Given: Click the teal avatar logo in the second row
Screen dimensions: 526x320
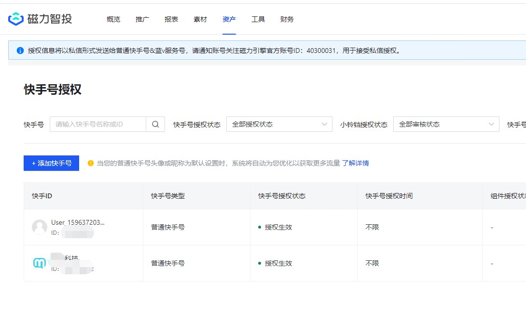Looking at the screenshot, I should point(40,263).
